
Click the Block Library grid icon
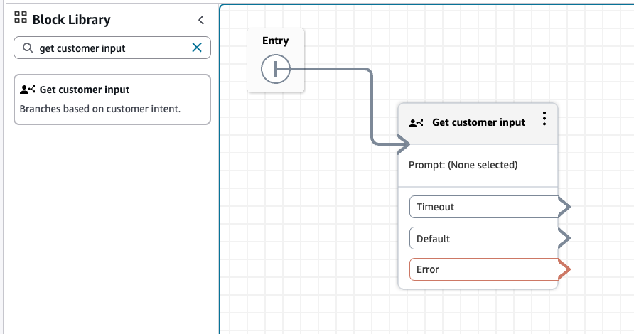click(21, 18)
